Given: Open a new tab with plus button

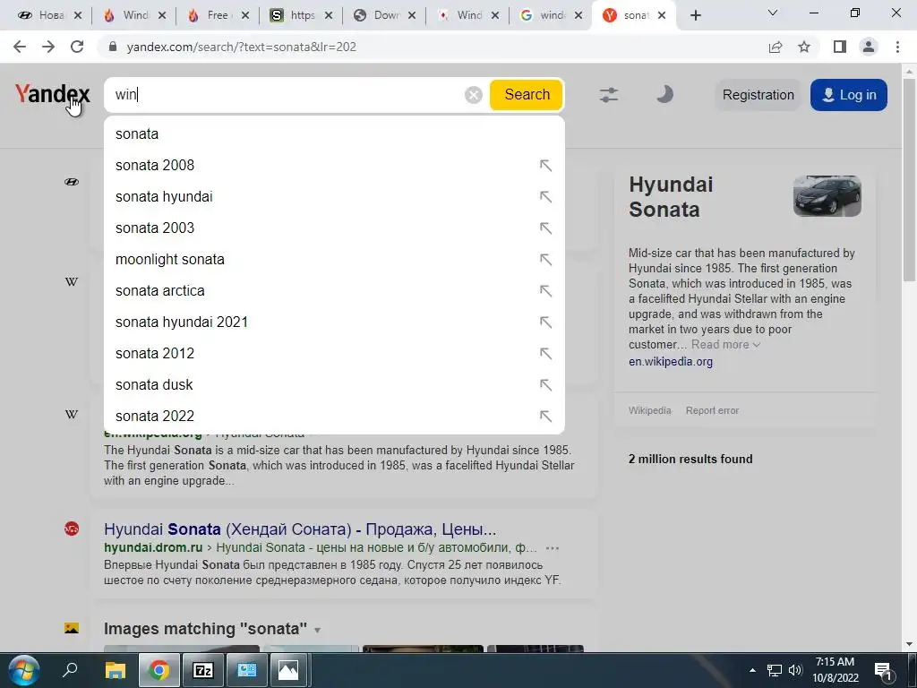Looking at the screenshot, I should (695, 16).
